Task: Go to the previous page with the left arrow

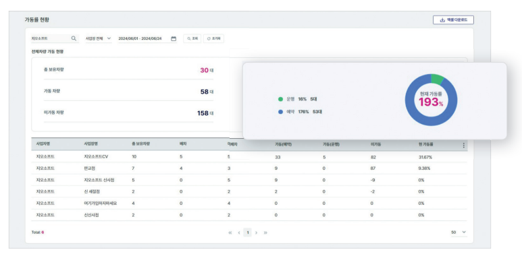Action: (x=238, y=233)
